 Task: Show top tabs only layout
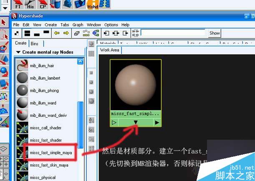[x=46, y=32]
